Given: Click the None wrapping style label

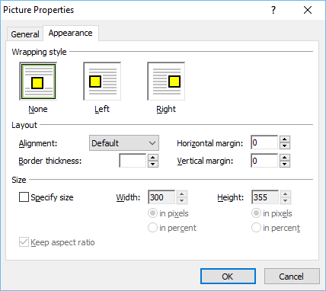Looking at the screenshot, I should (x=38, y=109).
